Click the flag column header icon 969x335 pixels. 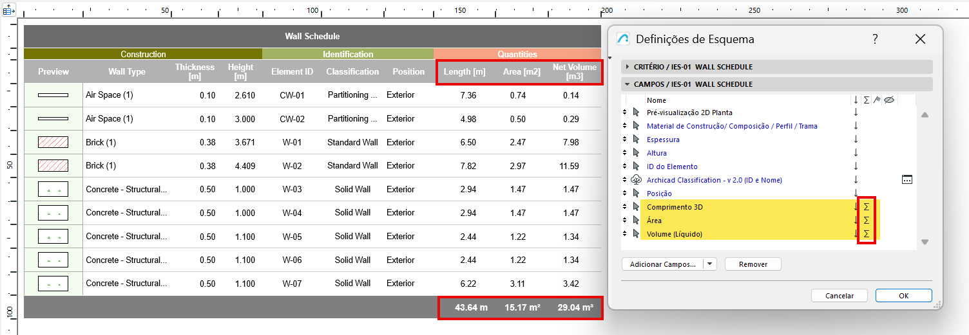pyautogui.click(x=877, y=100)
